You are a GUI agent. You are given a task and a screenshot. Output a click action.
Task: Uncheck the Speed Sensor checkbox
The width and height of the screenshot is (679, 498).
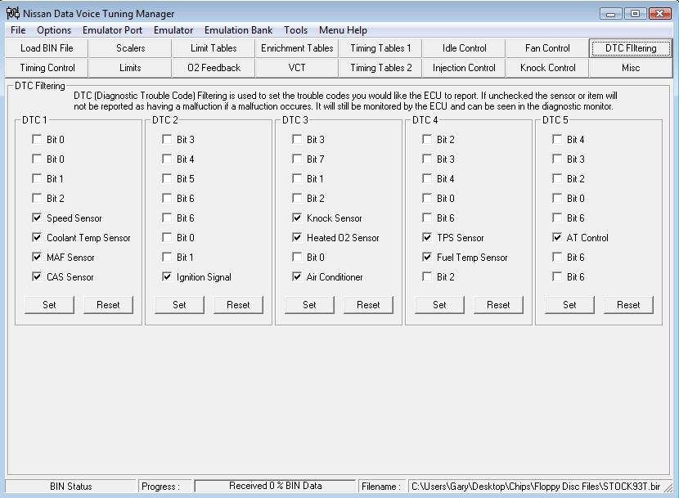coord(37,218)
